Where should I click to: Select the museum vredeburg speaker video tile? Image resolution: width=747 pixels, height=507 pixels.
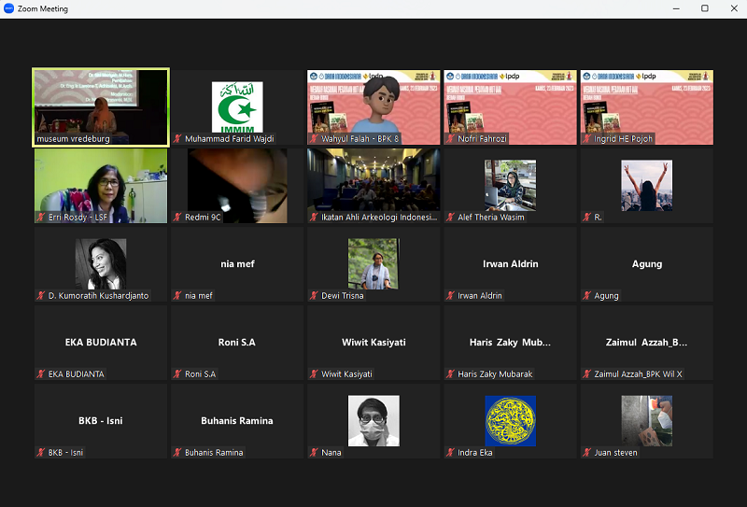click(101, 107)
